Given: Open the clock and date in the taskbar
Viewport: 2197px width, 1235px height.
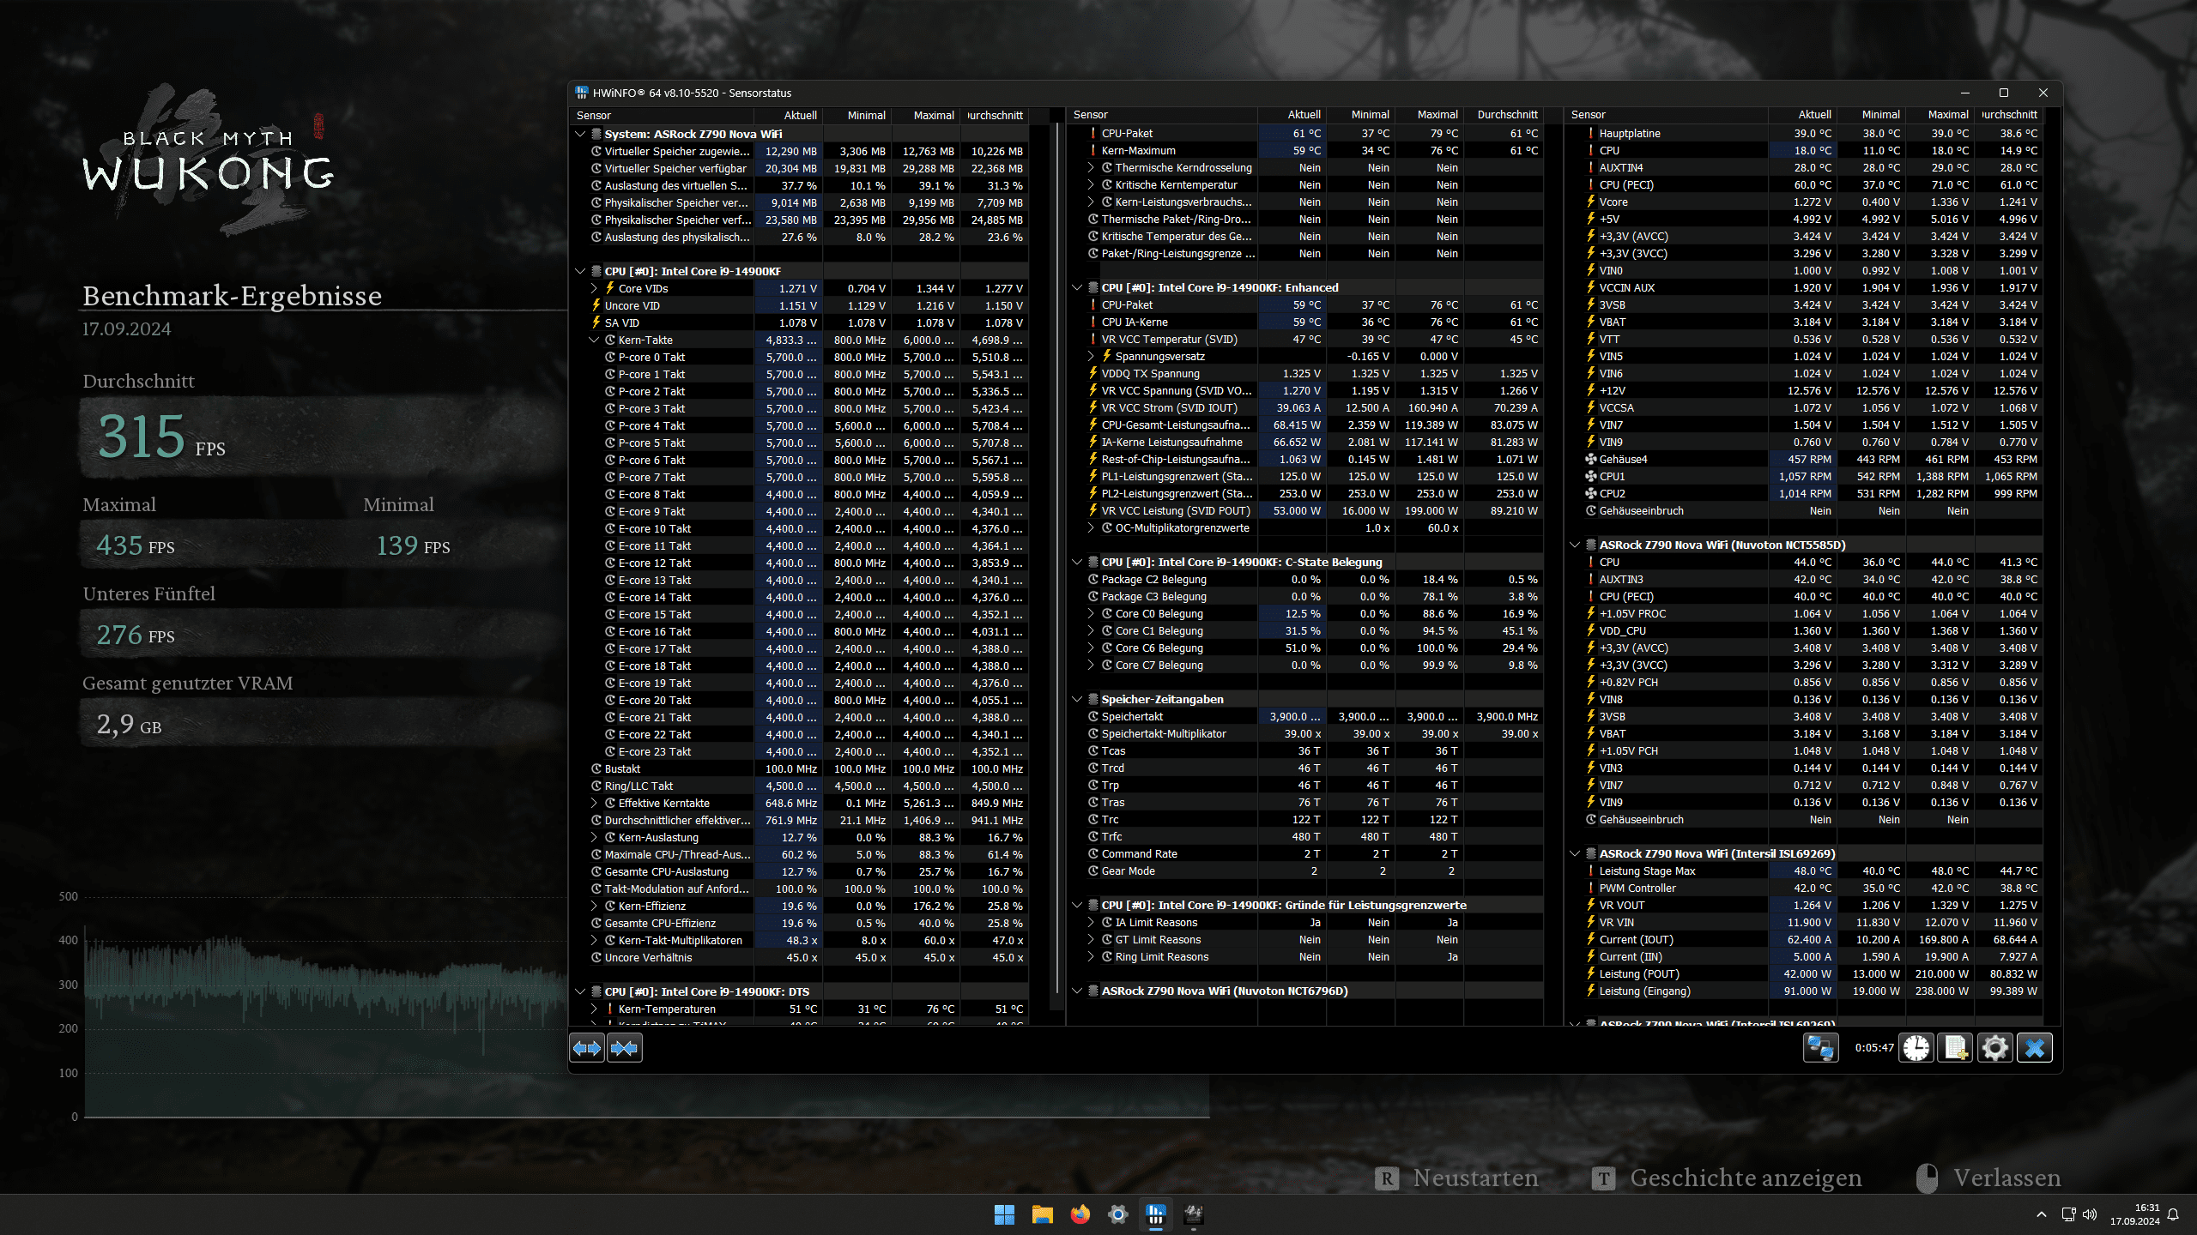Looking at the screenshot, I should pyautogui.click(x=2135, y=1214).
